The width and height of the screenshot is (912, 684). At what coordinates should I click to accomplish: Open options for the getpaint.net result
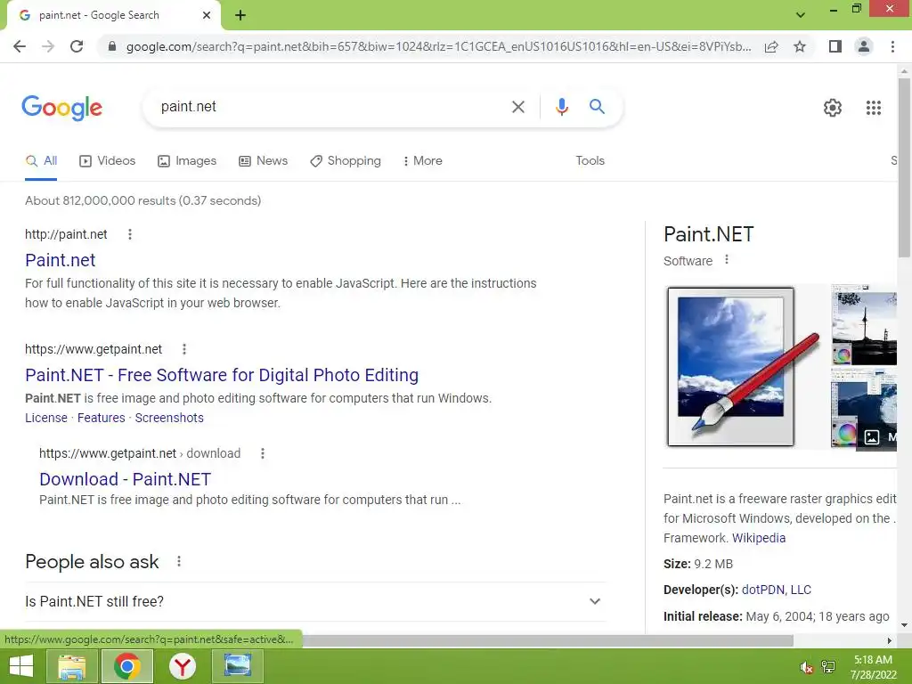click(184, 349)
